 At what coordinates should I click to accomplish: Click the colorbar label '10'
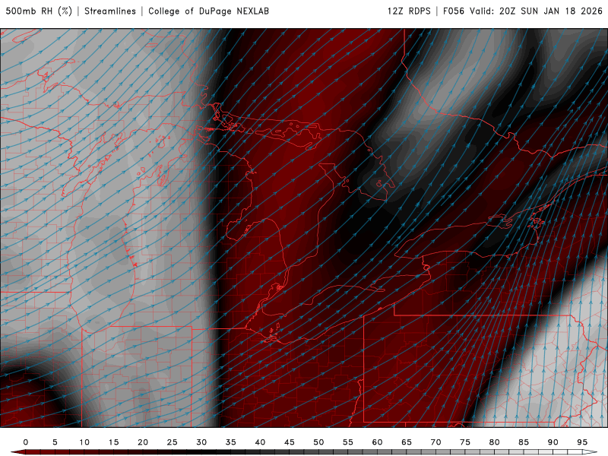click(84, 442)
